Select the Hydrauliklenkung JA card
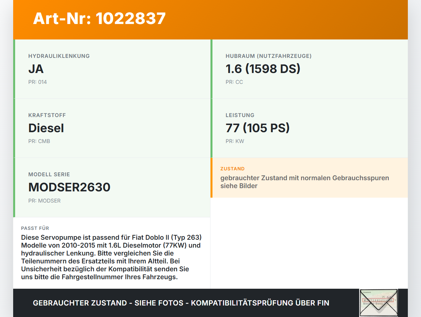 [112, 69]
